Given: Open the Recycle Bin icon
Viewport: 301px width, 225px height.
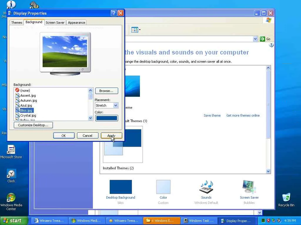Looking at the screenshot, I should point(286,200).
